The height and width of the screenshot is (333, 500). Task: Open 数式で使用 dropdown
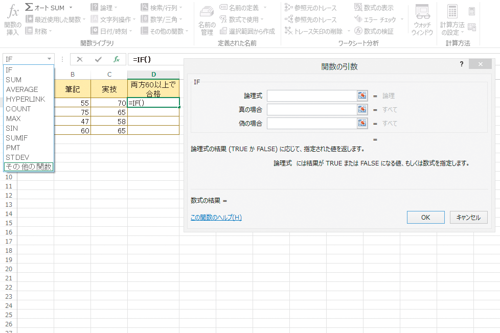click(242, 19)
